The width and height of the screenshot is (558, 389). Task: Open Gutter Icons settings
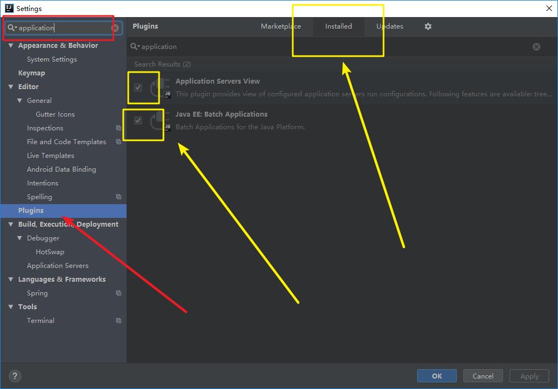pyautogui.click(x=55, y=114)
